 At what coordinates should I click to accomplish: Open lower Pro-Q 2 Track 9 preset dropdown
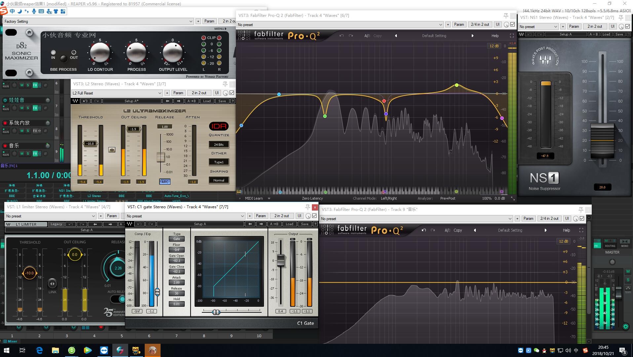416,219
